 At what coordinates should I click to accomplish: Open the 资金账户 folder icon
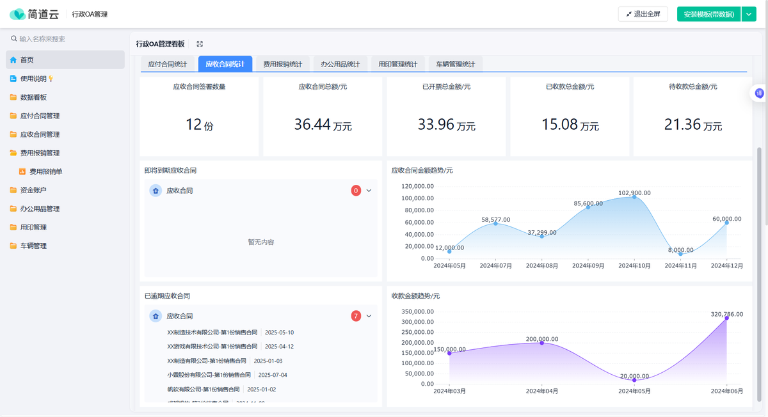(13, 190)
